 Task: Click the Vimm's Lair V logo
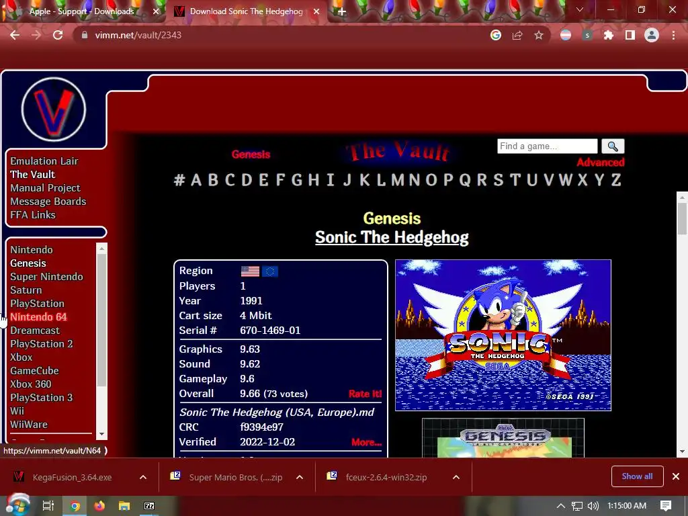point(54,110)
